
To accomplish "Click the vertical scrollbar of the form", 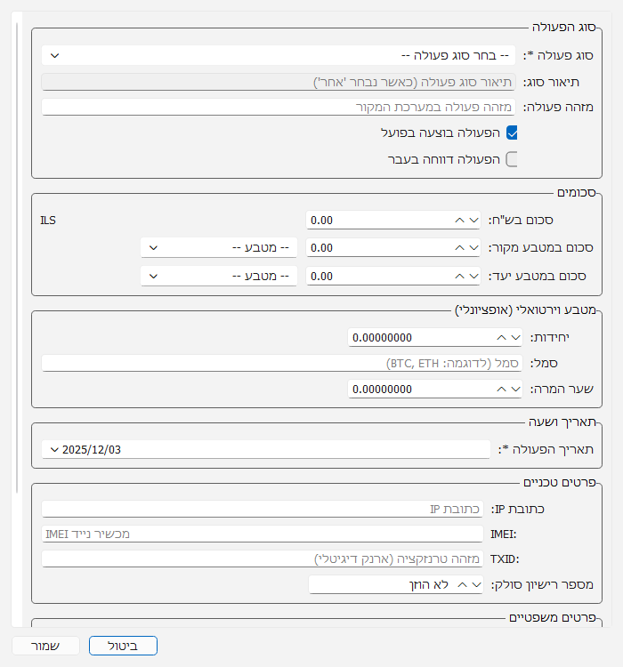I will click(x=17, y=267).
